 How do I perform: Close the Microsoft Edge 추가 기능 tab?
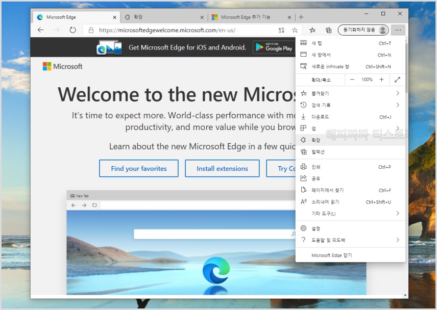[289, 17]
